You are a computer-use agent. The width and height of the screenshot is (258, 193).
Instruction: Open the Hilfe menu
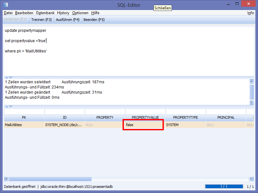coord(95,13)
